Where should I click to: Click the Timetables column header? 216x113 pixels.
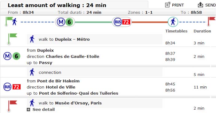click(176, 31)
